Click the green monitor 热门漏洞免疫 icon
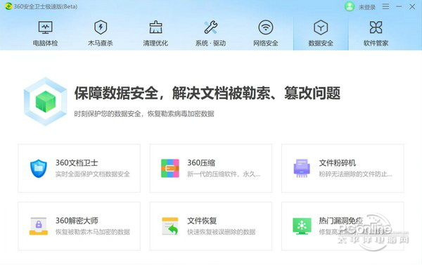422x265 pixels. pyautogui.click(x=302, y=226)
